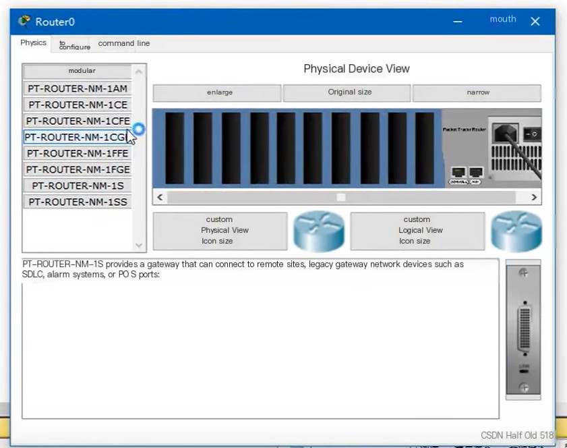This screenshot has height=448, width=567.
Task: Click the Router0 title bar app icon
Action: point(24,22)
